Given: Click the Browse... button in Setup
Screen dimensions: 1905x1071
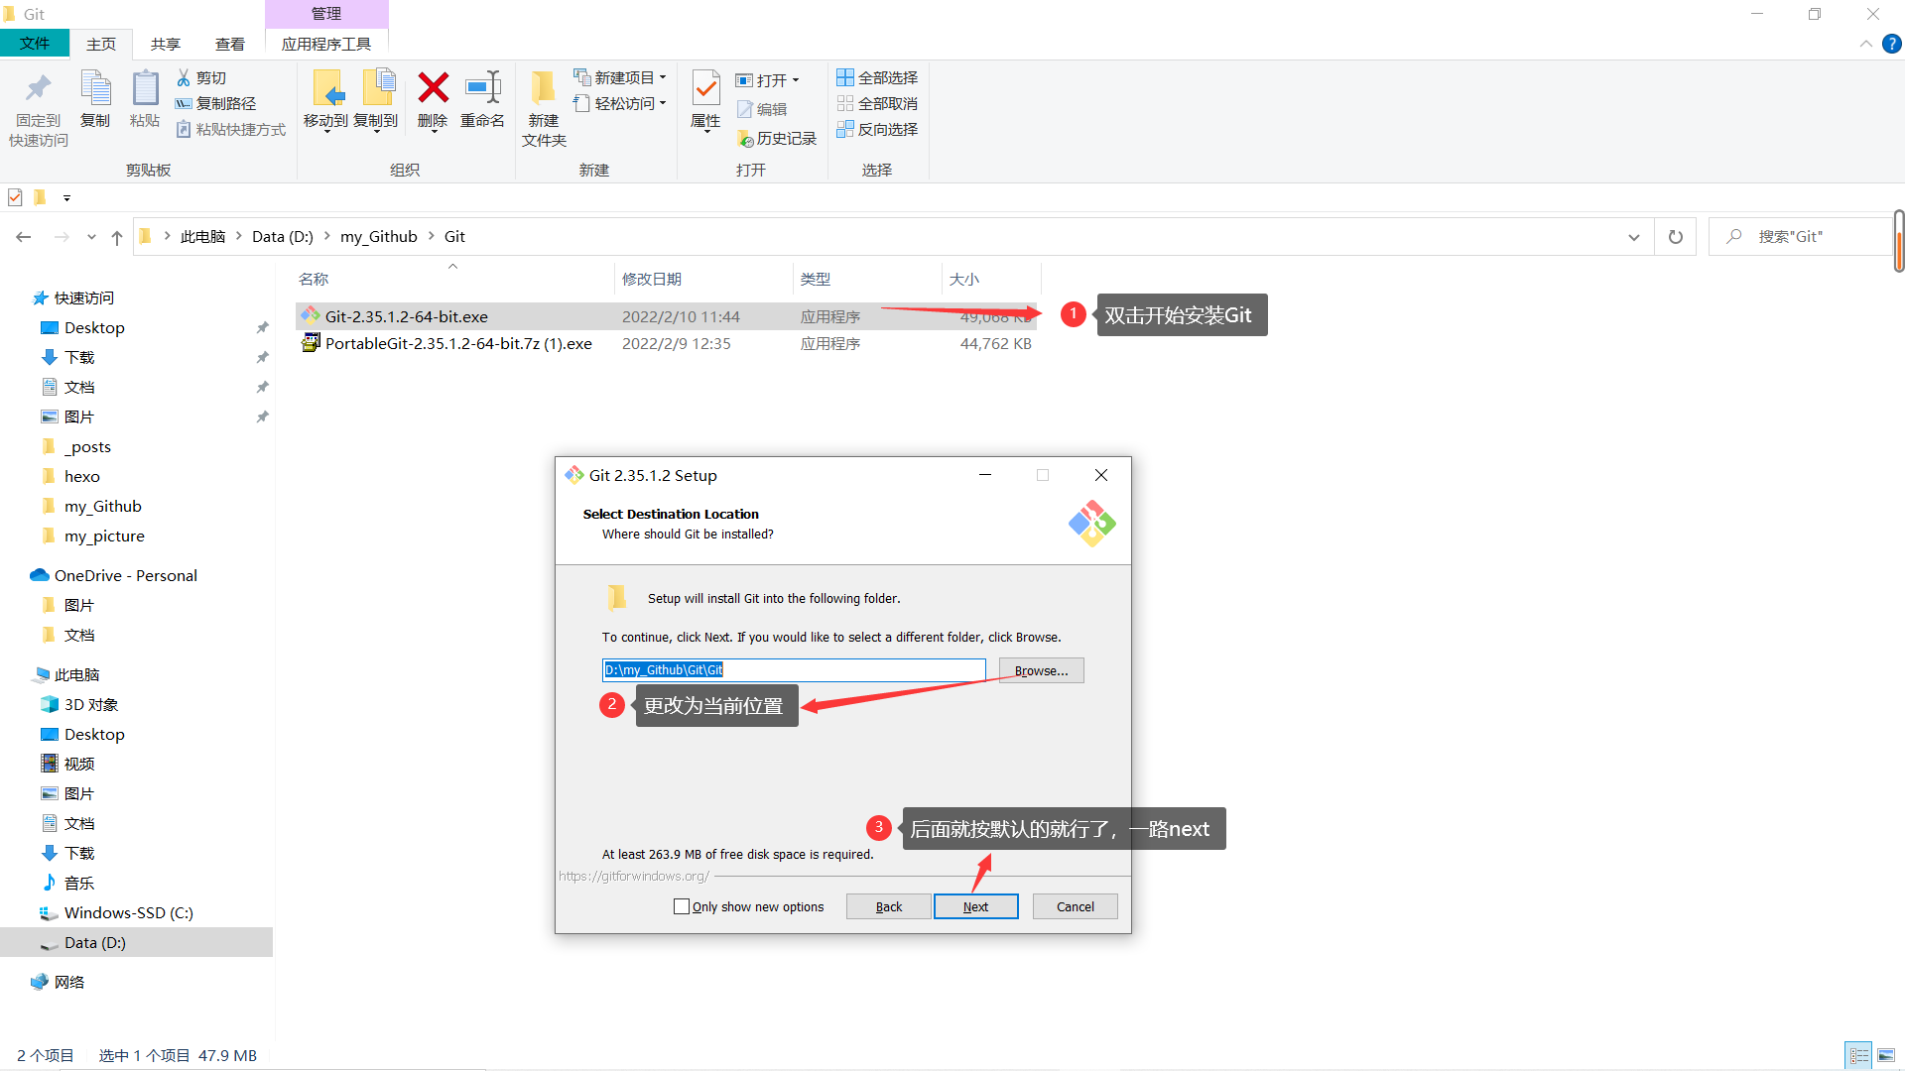Looking at the screenshot, I should (x=1041, y=670).
